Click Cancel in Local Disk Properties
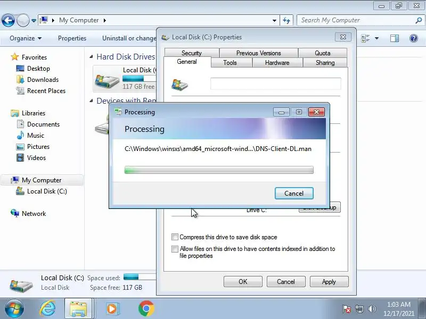Image resolution: width=426 pixels, height=319 pixels. pos(286,282)
